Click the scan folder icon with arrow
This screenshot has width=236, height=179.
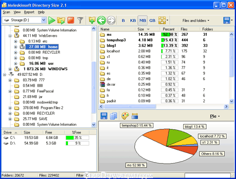click(x=61, y=20)
